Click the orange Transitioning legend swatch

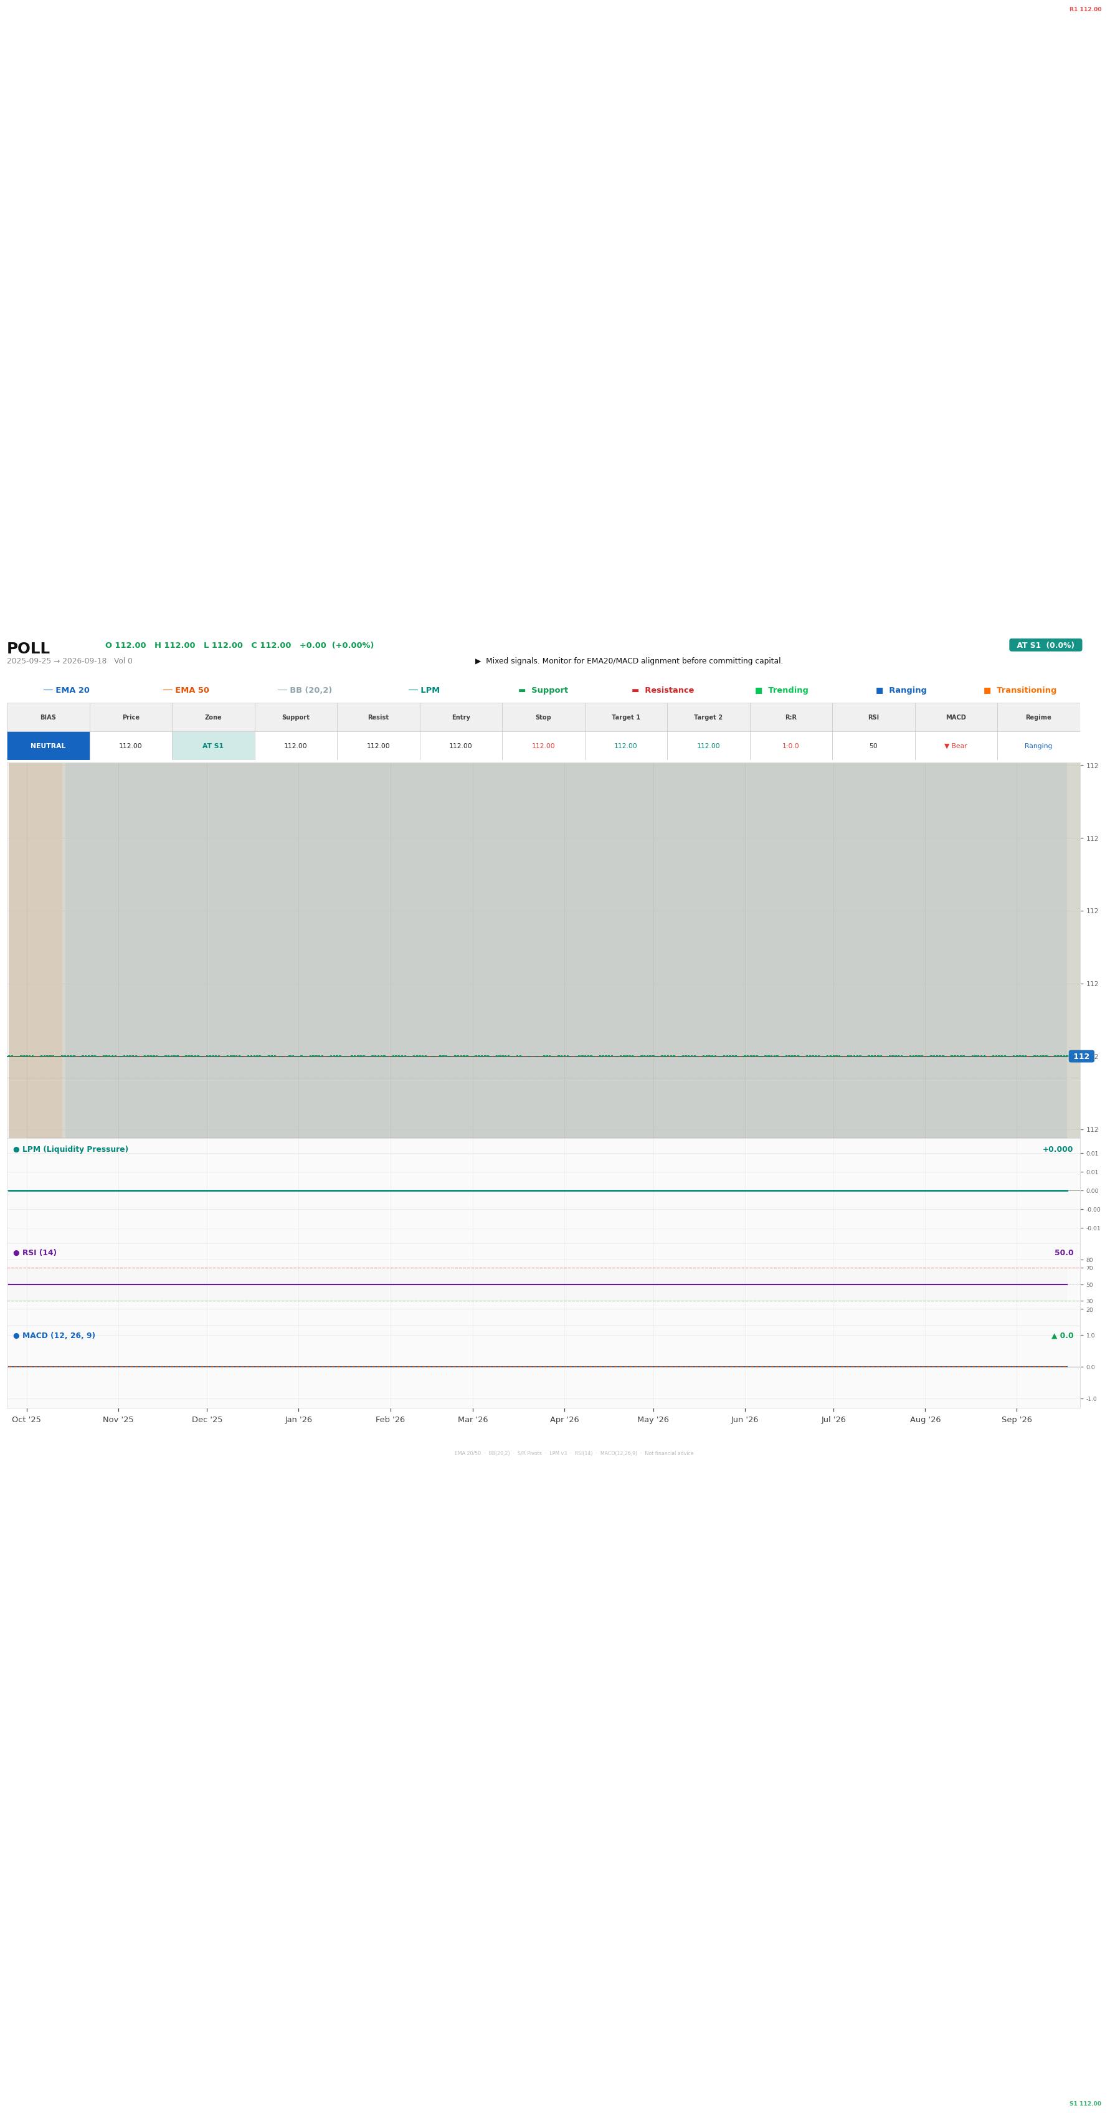click(988, 691)
